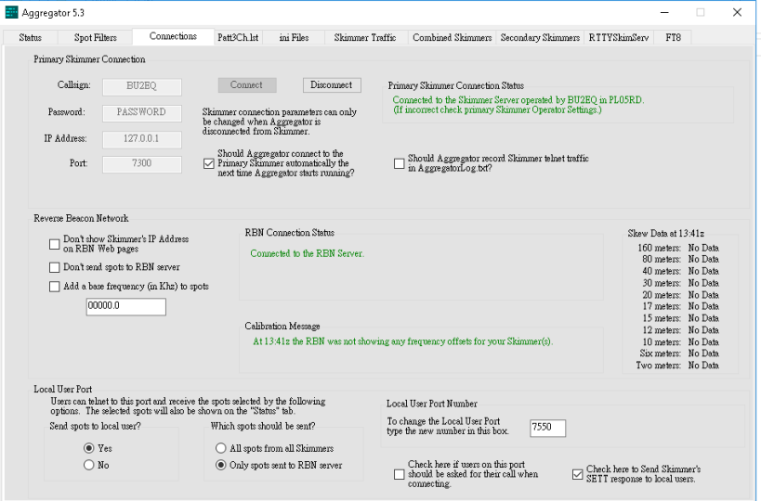The image size is (761, 501).
Task: Enable recording Skimmer telnet traffic checkbox
Action: point(399,163)
